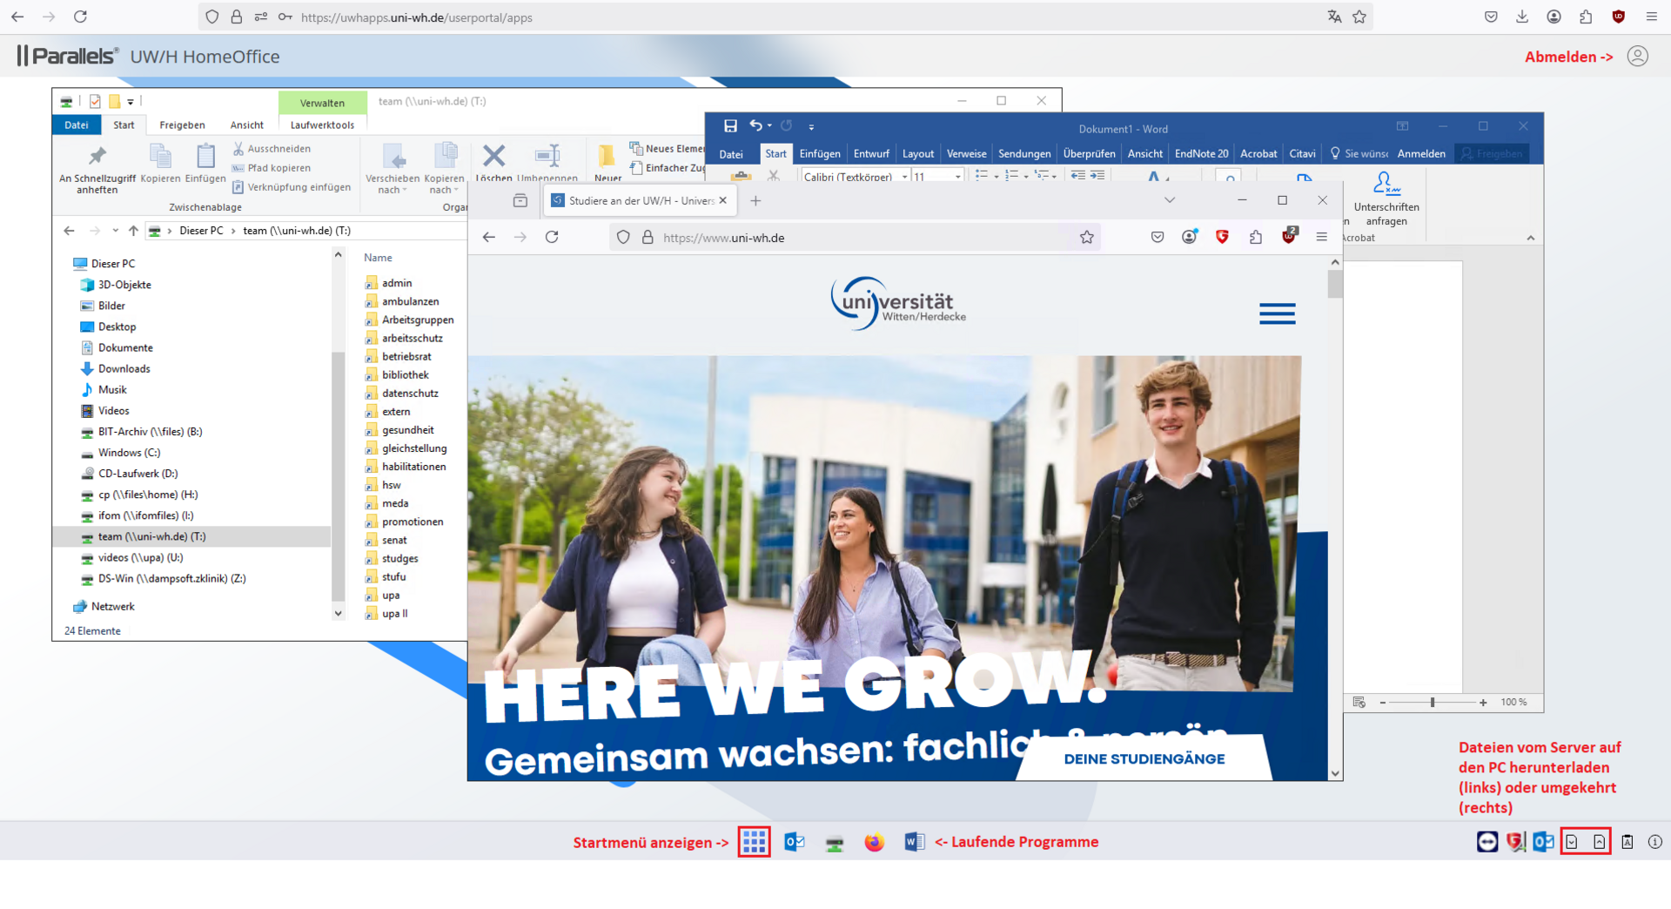This screenshot has width=1671, height=909.
Task: Select the network drive icon in running programs
Action: tap(835, 843)
